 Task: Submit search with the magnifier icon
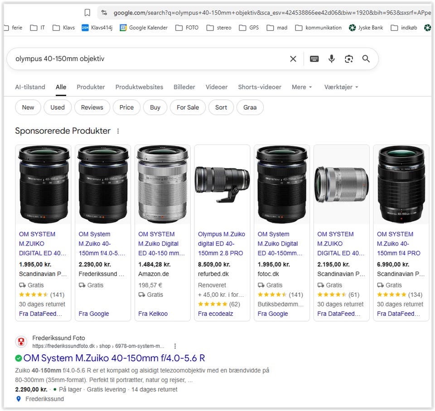click(366, 59)
